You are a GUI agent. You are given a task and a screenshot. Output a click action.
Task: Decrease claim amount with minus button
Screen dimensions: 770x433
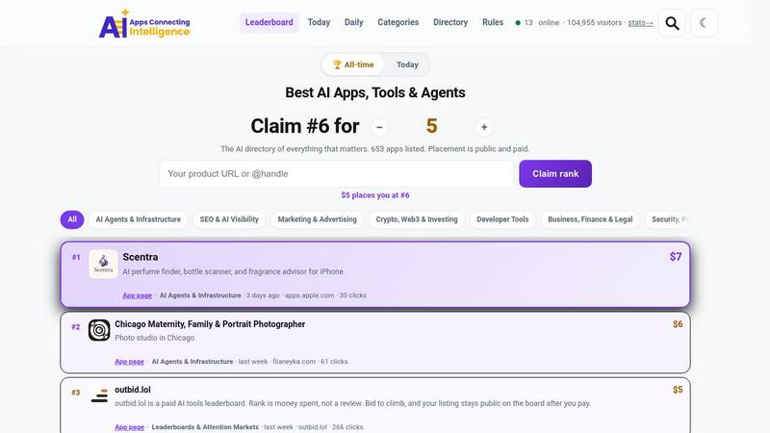[379, 127]
